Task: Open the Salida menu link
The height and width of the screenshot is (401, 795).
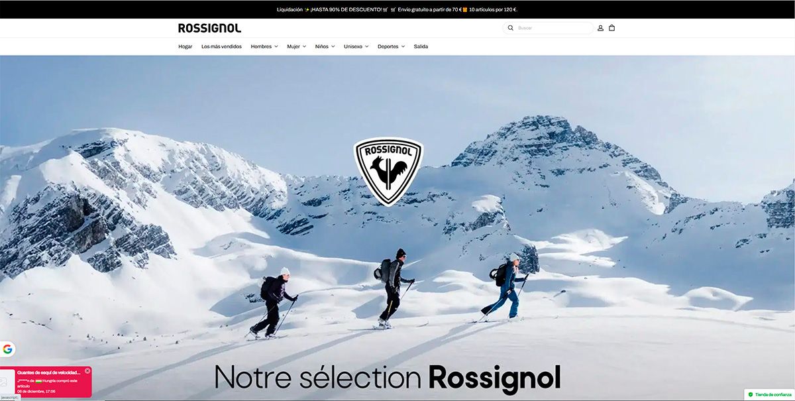Action: 421,46
